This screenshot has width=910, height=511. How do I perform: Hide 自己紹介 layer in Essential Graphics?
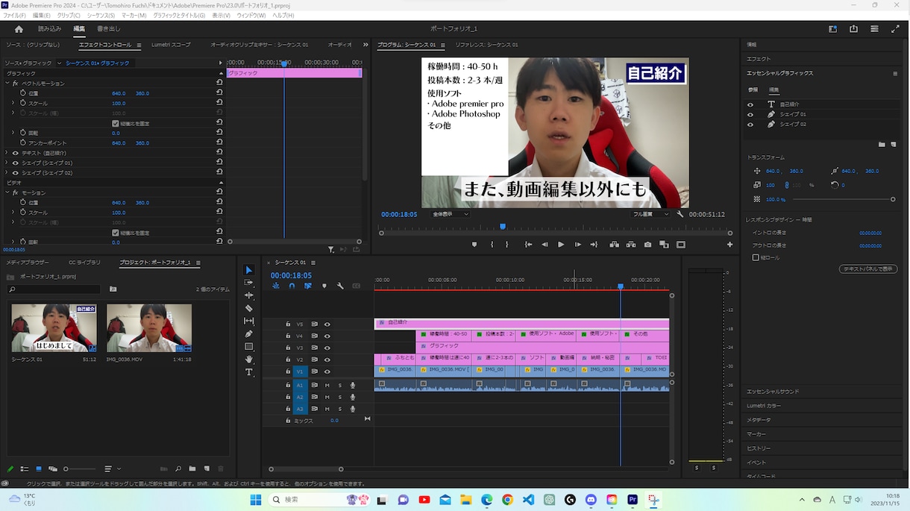pyautogui.click(x=750, y=104)
